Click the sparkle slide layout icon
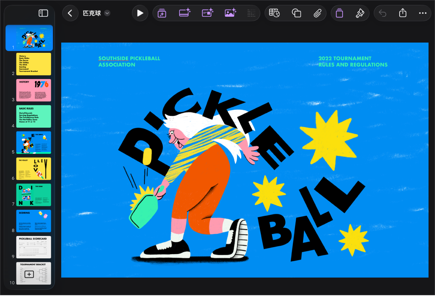This screenshot has width=435, height=296. [184, 13]
